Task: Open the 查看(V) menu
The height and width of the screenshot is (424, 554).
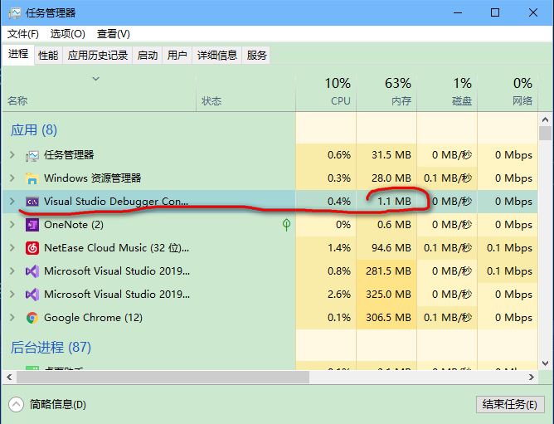Action: tap(114, 34)
